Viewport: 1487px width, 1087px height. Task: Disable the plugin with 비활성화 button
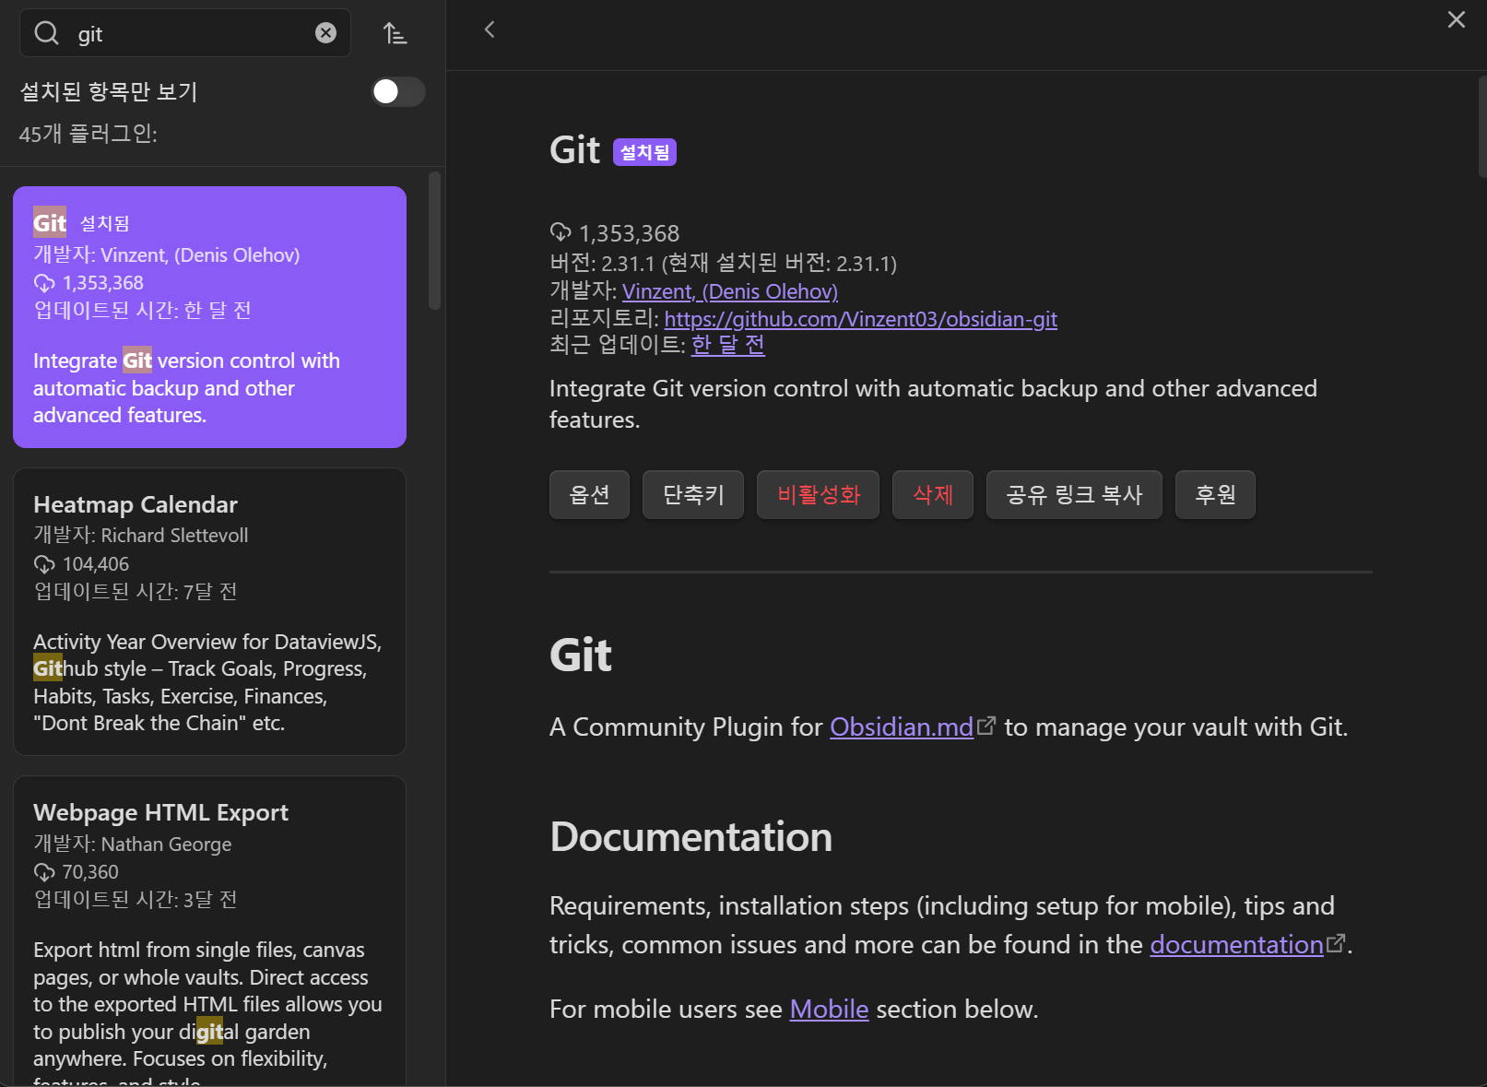(x=818, y=495)
